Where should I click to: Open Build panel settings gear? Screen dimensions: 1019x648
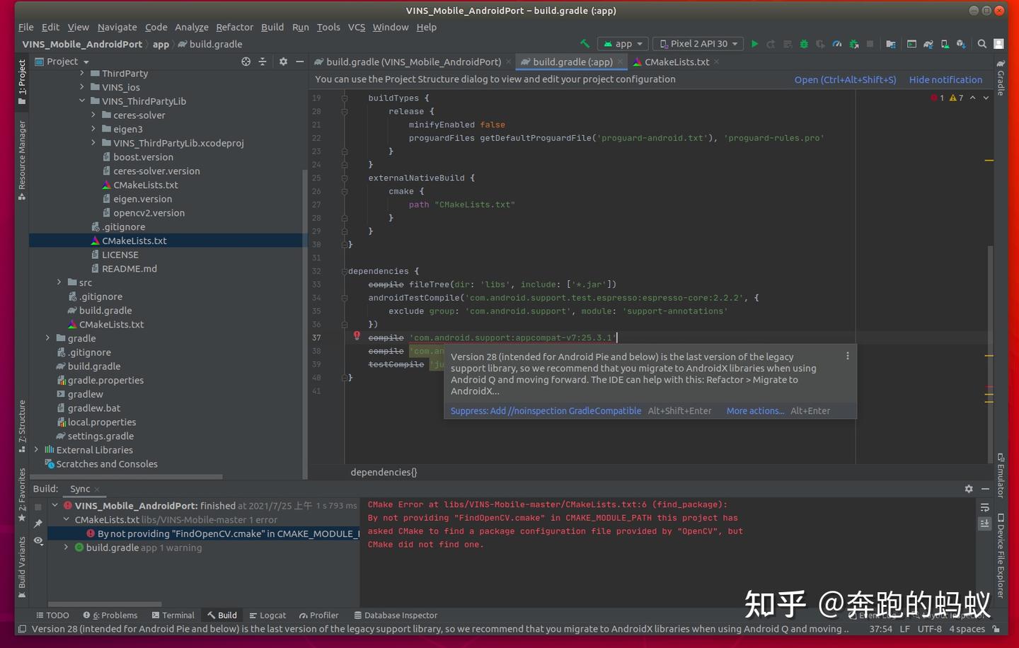coord(969,489)
